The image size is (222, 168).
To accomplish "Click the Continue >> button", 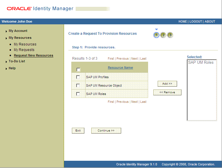I will (x=106, y=131).
